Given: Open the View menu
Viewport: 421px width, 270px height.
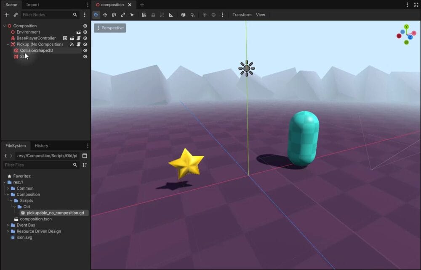Looking at the screenshot, I should click(261, 15).
